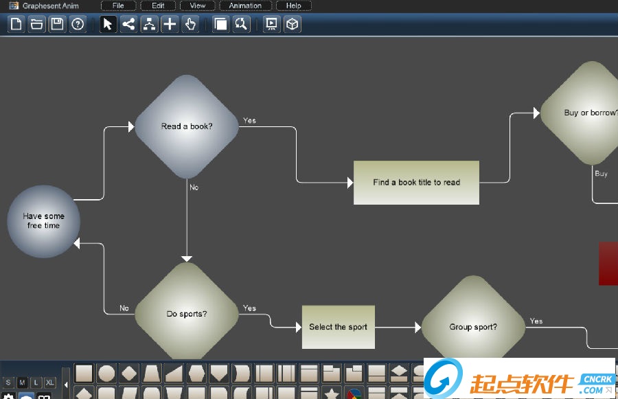
Task: Click the zoom magnifier icon
Action: pos(241,24)
